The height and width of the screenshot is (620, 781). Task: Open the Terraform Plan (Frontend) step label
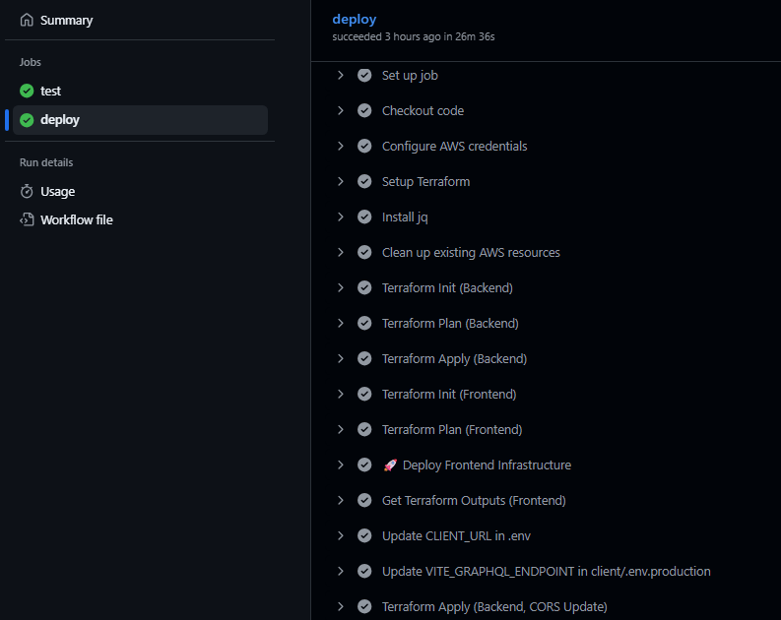(452, 429)
